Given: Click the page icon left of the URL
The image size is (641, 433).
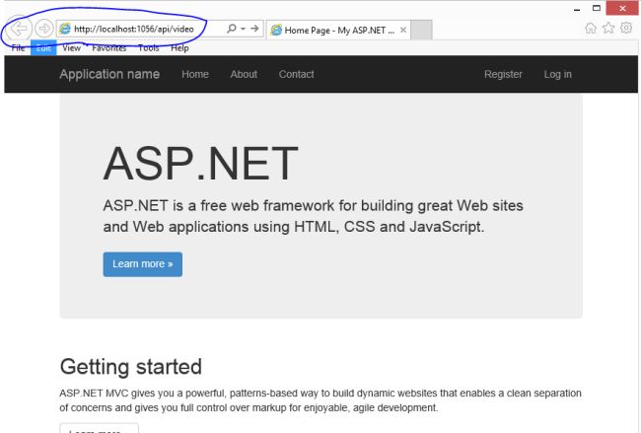Looking at the screenshot, I should coord(65,29).
